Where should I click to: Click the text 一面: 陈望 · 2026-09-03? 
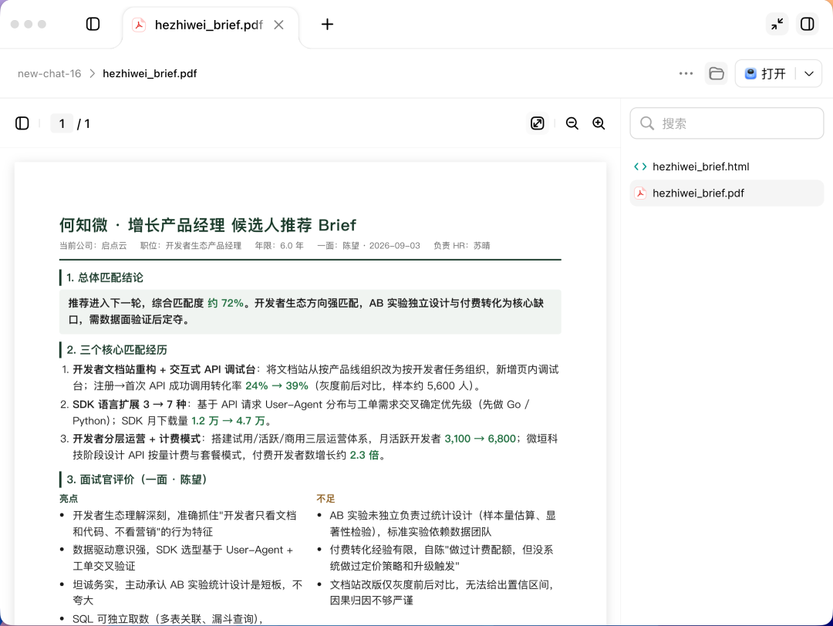click(369, 245)
